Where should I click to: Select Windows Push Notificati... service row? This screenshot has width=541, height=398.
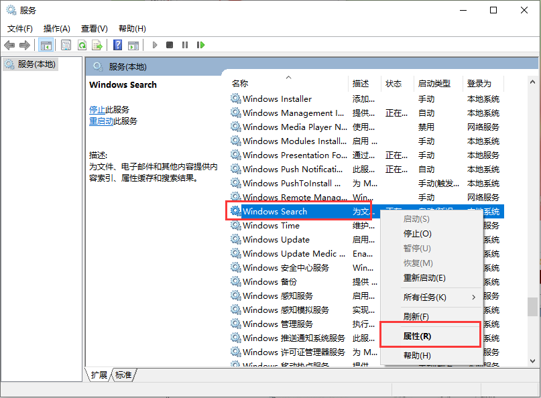click(x=366, y=170)
